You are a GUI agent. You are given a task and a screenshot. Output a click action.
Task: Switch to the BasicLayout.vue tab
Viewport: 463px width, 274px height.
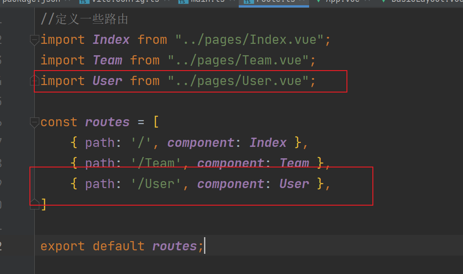click(x=422, y=1)
